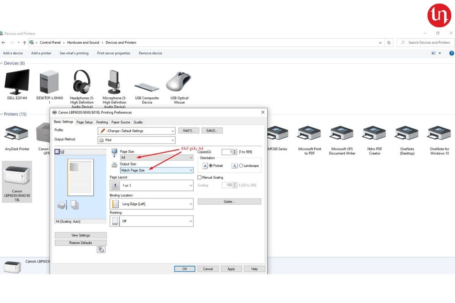The image size is (455, 303).
Task: Select the Canon LBP6030/6040/6018L printer icon
Action: click(17, 182)
